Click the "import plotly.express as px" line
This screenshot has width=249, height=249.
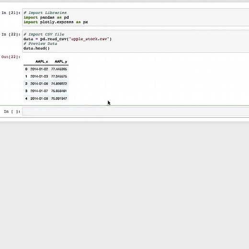click(x=56, y=22)
